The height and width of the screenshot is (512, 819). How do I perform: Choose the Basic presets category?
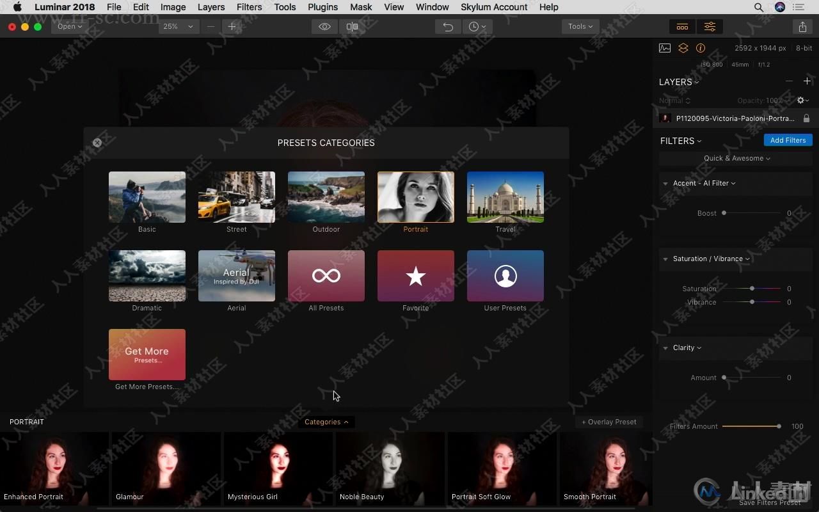tap(147, 197)
